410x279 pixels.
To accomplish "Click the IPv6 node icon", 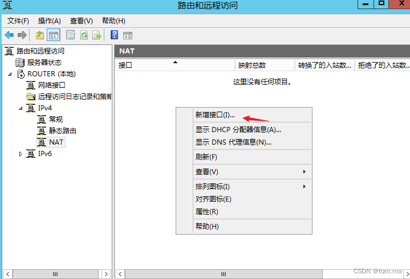I will pyautogui.click(x=31, y=154).
